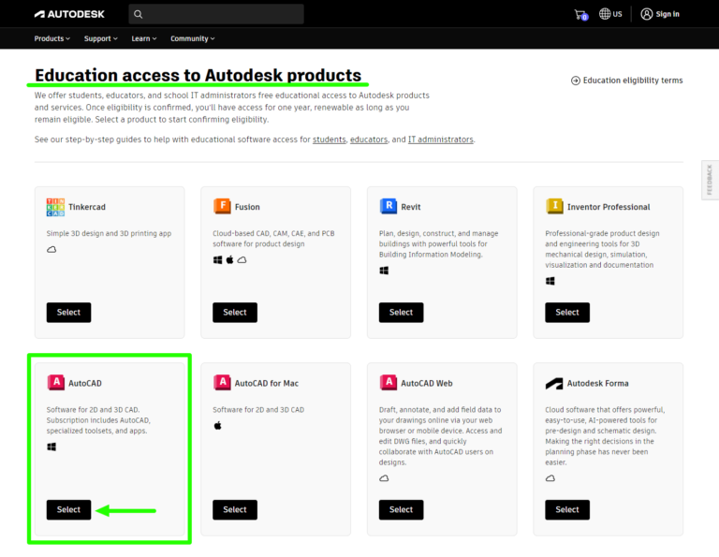The width and height of the screenshot is (719, 557).
Task: Open the educators guide link
Action: [369, 139]
